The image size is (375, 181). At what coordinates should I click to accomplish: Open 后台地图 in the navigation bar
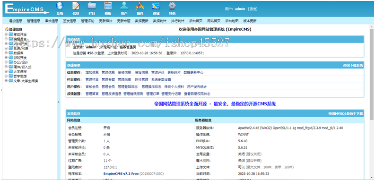pos(232,21)
